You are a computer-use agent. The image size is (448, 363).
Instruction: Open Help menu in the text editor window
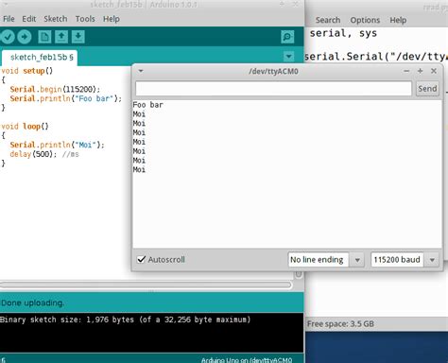click(398, 20)
